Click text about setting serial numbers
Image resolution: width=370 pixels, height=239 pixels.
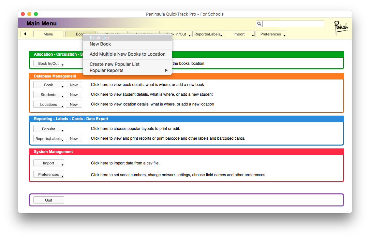(178, 175)
